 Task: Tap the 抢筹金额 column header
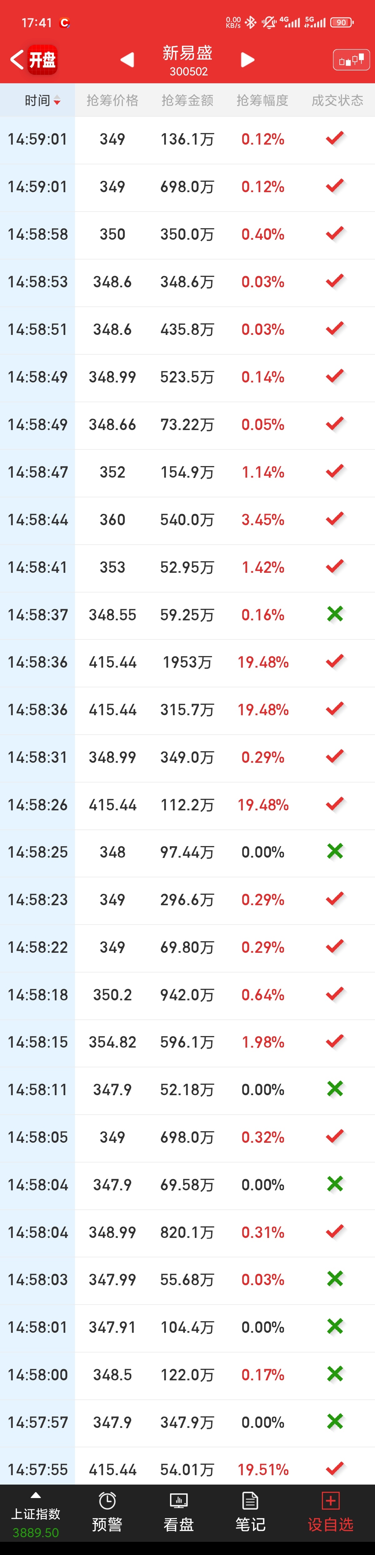point(187,100)
